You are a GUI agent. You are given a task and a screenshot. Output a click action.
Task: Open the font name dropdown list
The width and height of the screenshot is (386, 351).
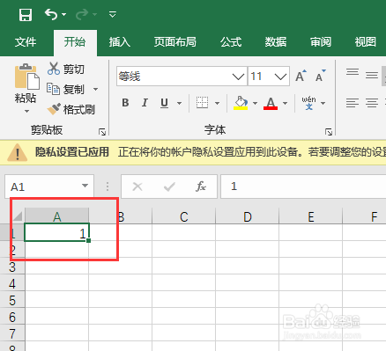point(238,77)
